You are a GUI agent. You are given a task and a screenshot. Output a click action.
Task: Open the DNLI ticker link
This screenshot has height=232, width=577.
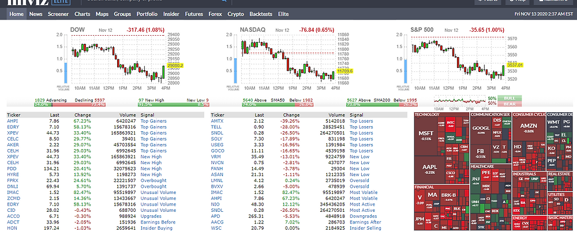pyautogui.click(x=13, y=187)
